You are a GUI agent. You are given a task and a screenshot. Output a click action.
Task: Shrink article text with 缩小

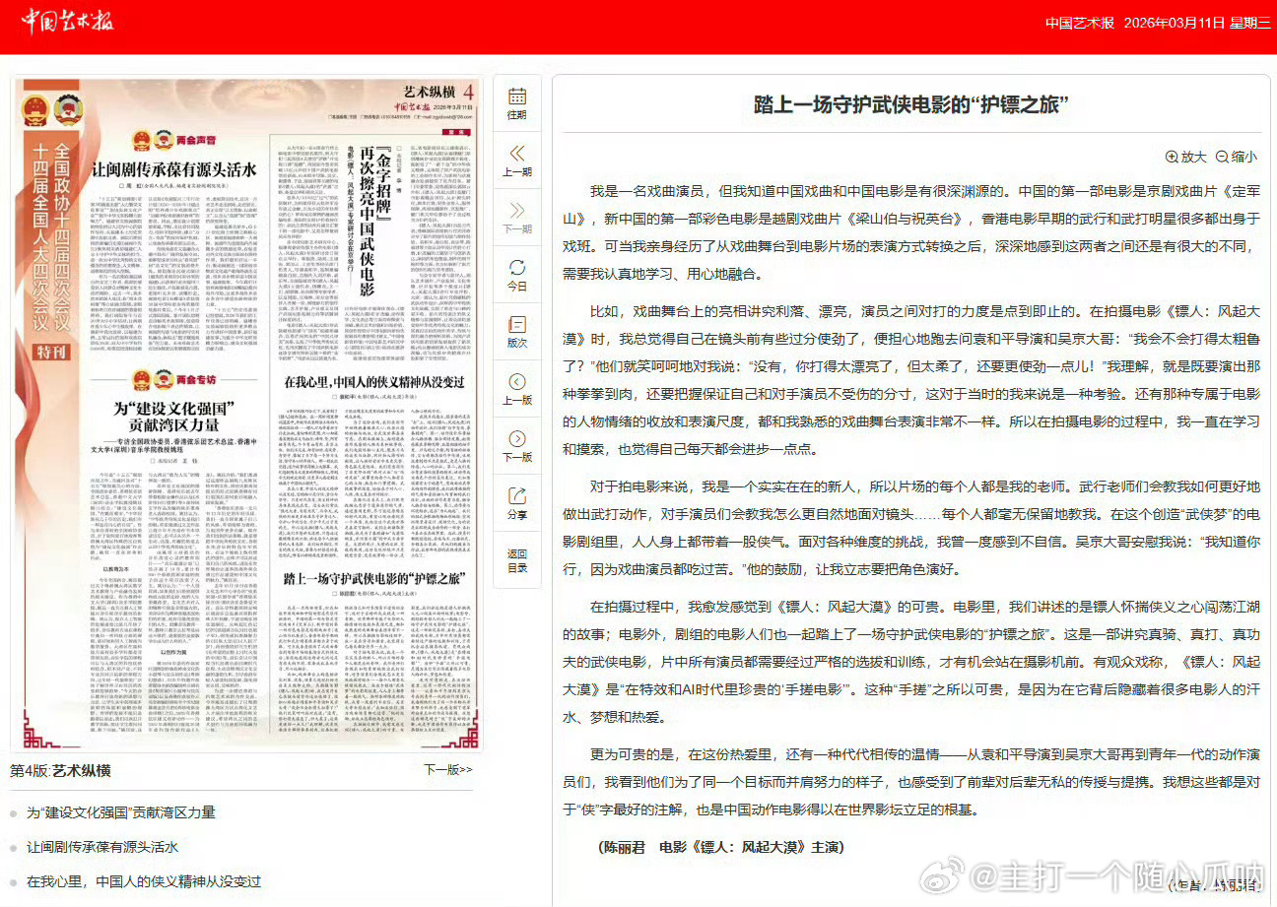[1237, 156]
